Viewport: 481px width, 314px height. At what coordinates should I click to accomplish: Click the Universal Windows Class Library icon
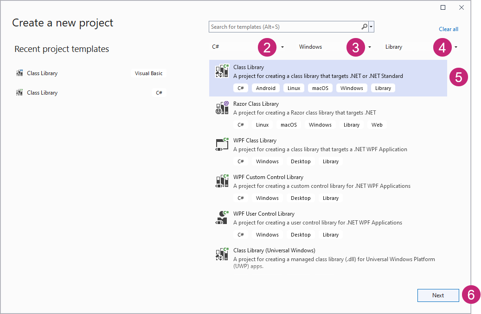pos(222,254)
